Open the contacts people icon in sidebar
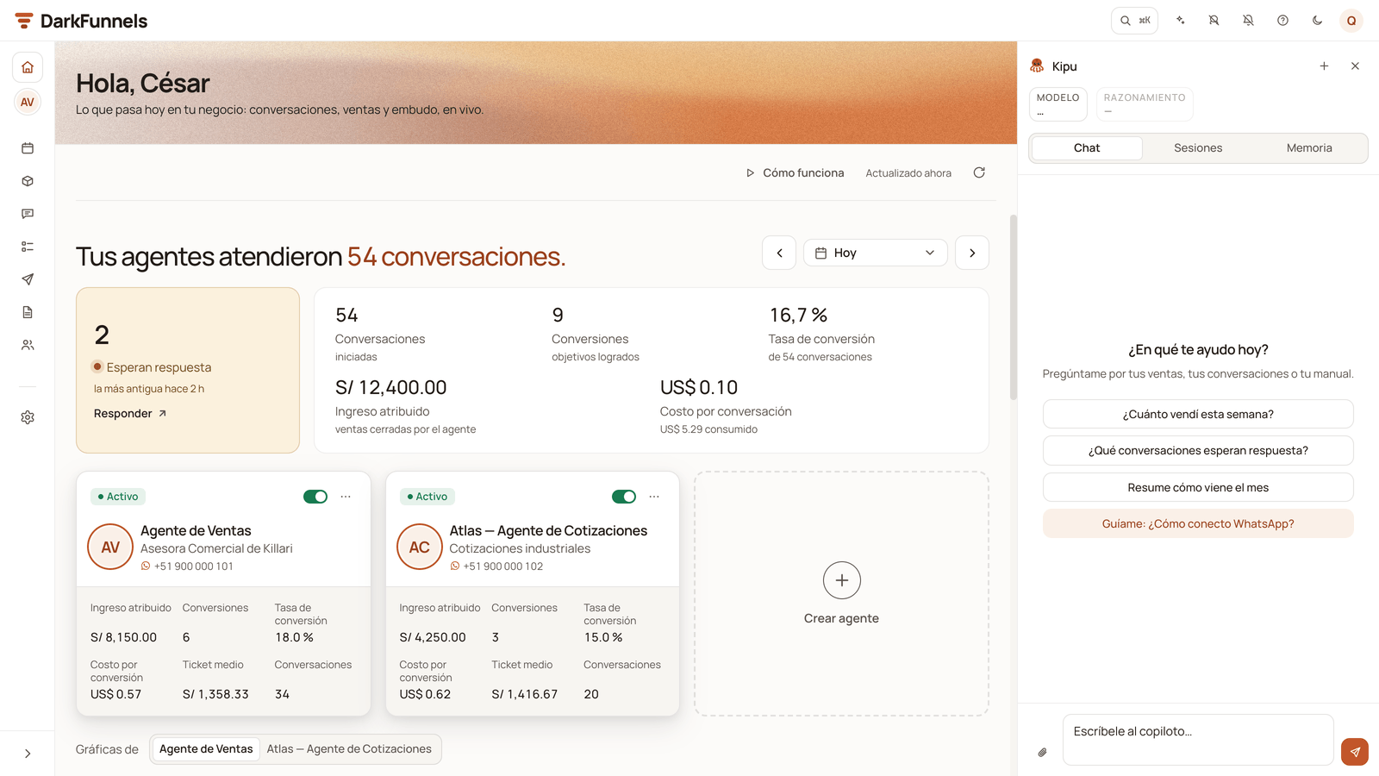Image resolution: width=1379 pixels, height=776 pixels. 28,345
